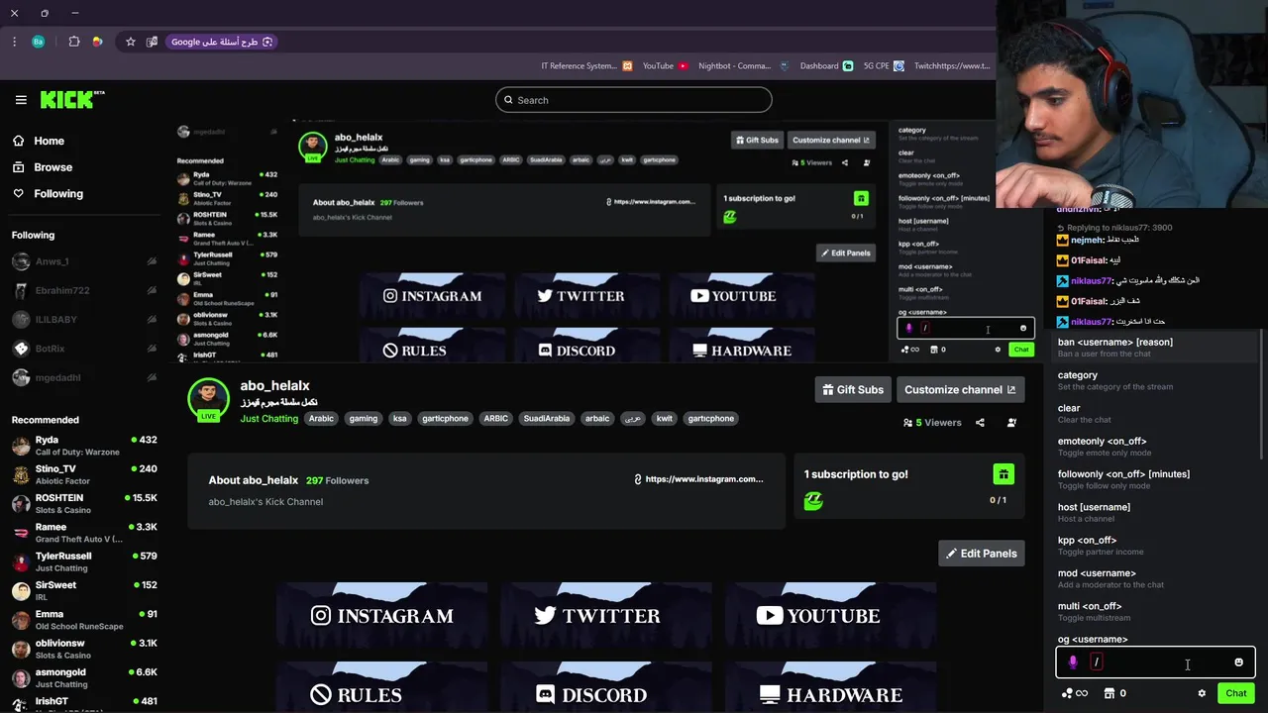Open asmongold's recommended channel in main sidebar
Image resolution: width=1268 pixels, height=713 pixels.
tap(84, 677)
